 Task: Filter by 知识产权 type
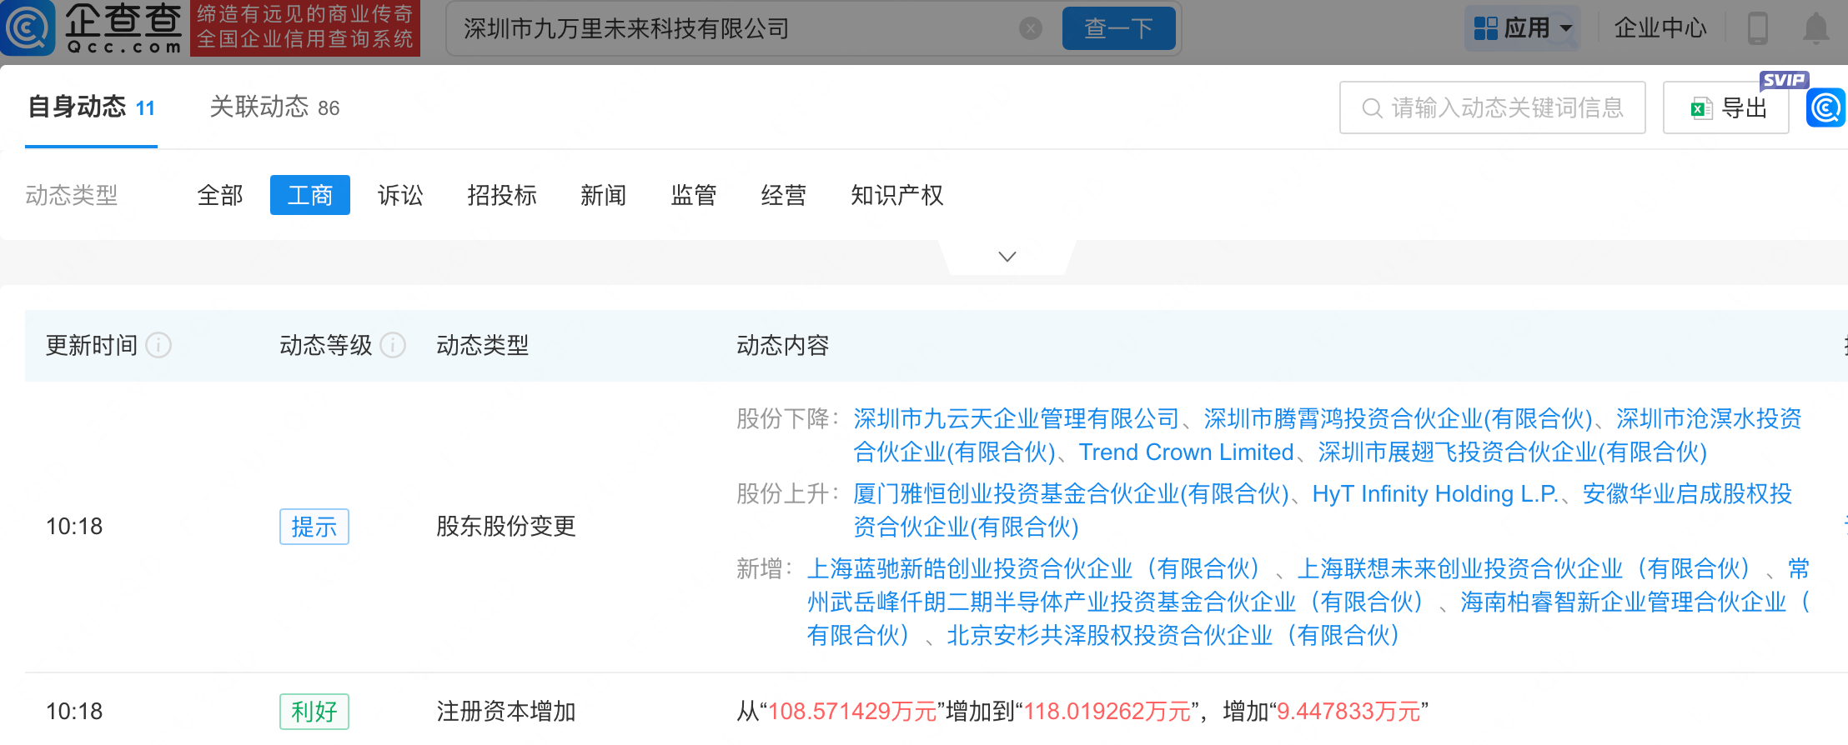click(x=897, y=195)
